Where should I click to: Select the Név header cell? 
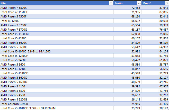57,3
